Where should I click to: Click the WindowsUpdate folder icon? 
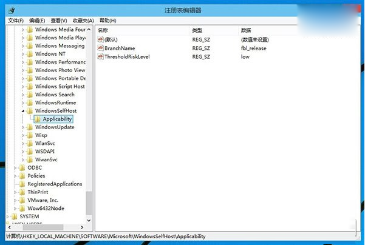(x=30, y=127)
